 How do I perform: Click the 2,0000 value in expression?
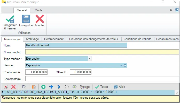pos(85,92)
